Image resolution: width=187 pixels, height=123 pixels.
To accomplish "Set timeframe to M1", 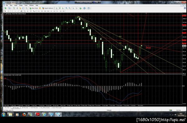I will point(39,11).
